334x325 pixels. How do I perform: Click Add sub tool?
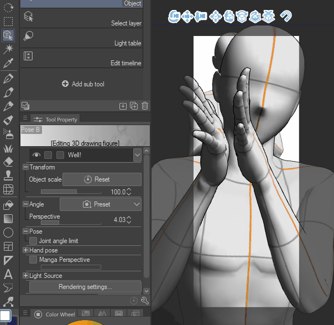coord(83,84)
